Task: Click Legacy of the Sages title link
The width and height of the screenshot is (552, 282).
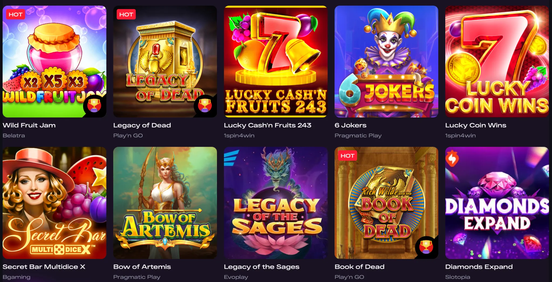Action: 261,267
